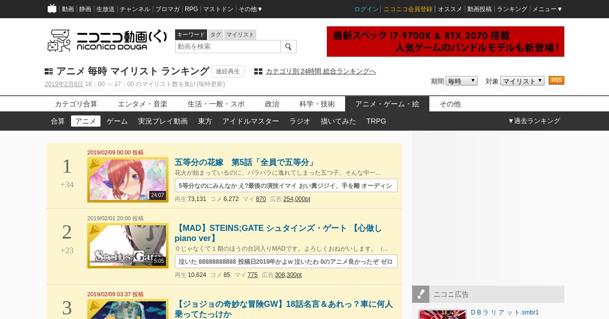Click ad points 308,300pt
The height and width of the screenshot is (319, 609).
pyautogui.click(x=288, y=275)
